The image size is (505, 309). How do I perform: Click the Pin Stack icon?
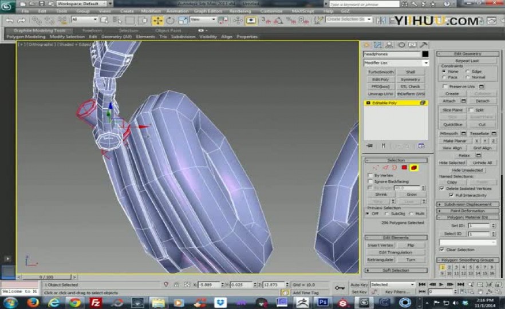(369, 146)
